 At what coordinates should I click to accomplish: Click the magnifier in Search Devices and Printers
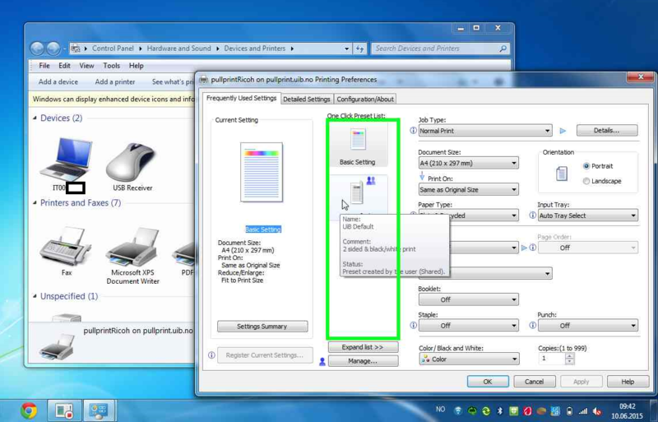[503, 49]
